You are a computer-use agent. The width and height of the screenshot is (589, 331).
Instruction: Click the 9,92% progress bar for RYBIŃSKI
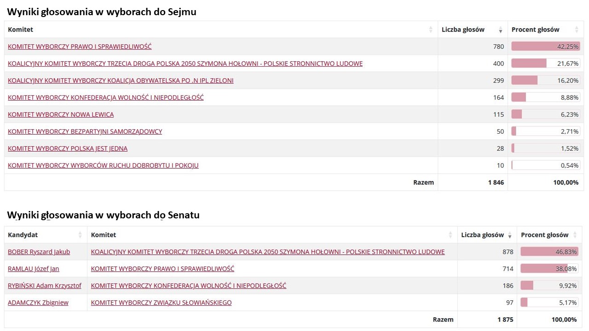549,286
